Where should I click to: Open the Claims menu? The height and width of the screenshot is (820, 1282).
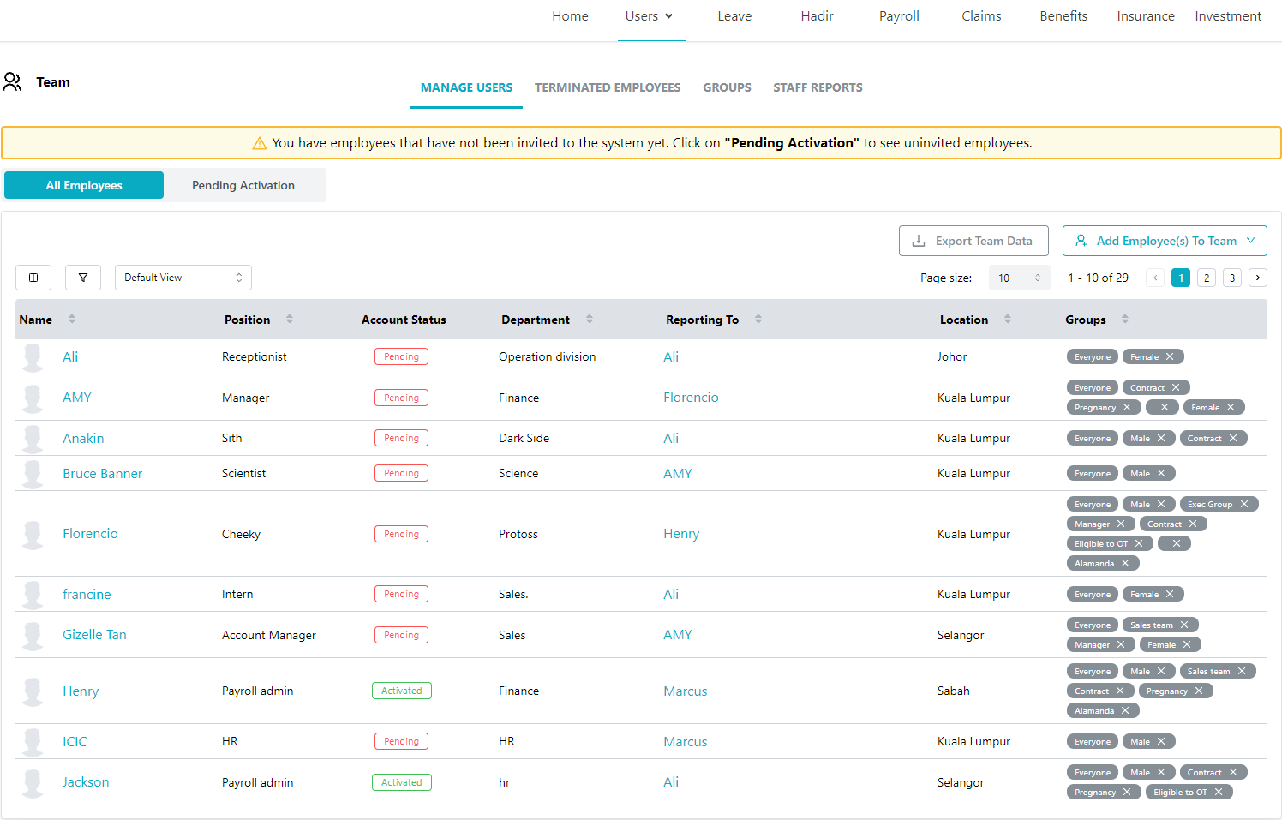coord(981,16)
